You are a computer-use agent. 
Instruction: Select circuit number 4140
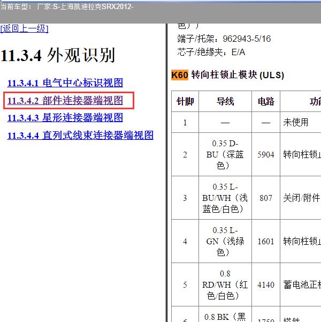pyautogui.click(x=266, y=284)
